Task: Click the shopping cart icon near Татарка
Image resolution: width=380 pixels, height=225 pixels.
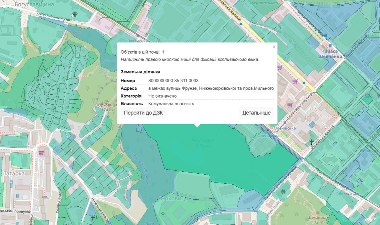Action: click(42, 153)
